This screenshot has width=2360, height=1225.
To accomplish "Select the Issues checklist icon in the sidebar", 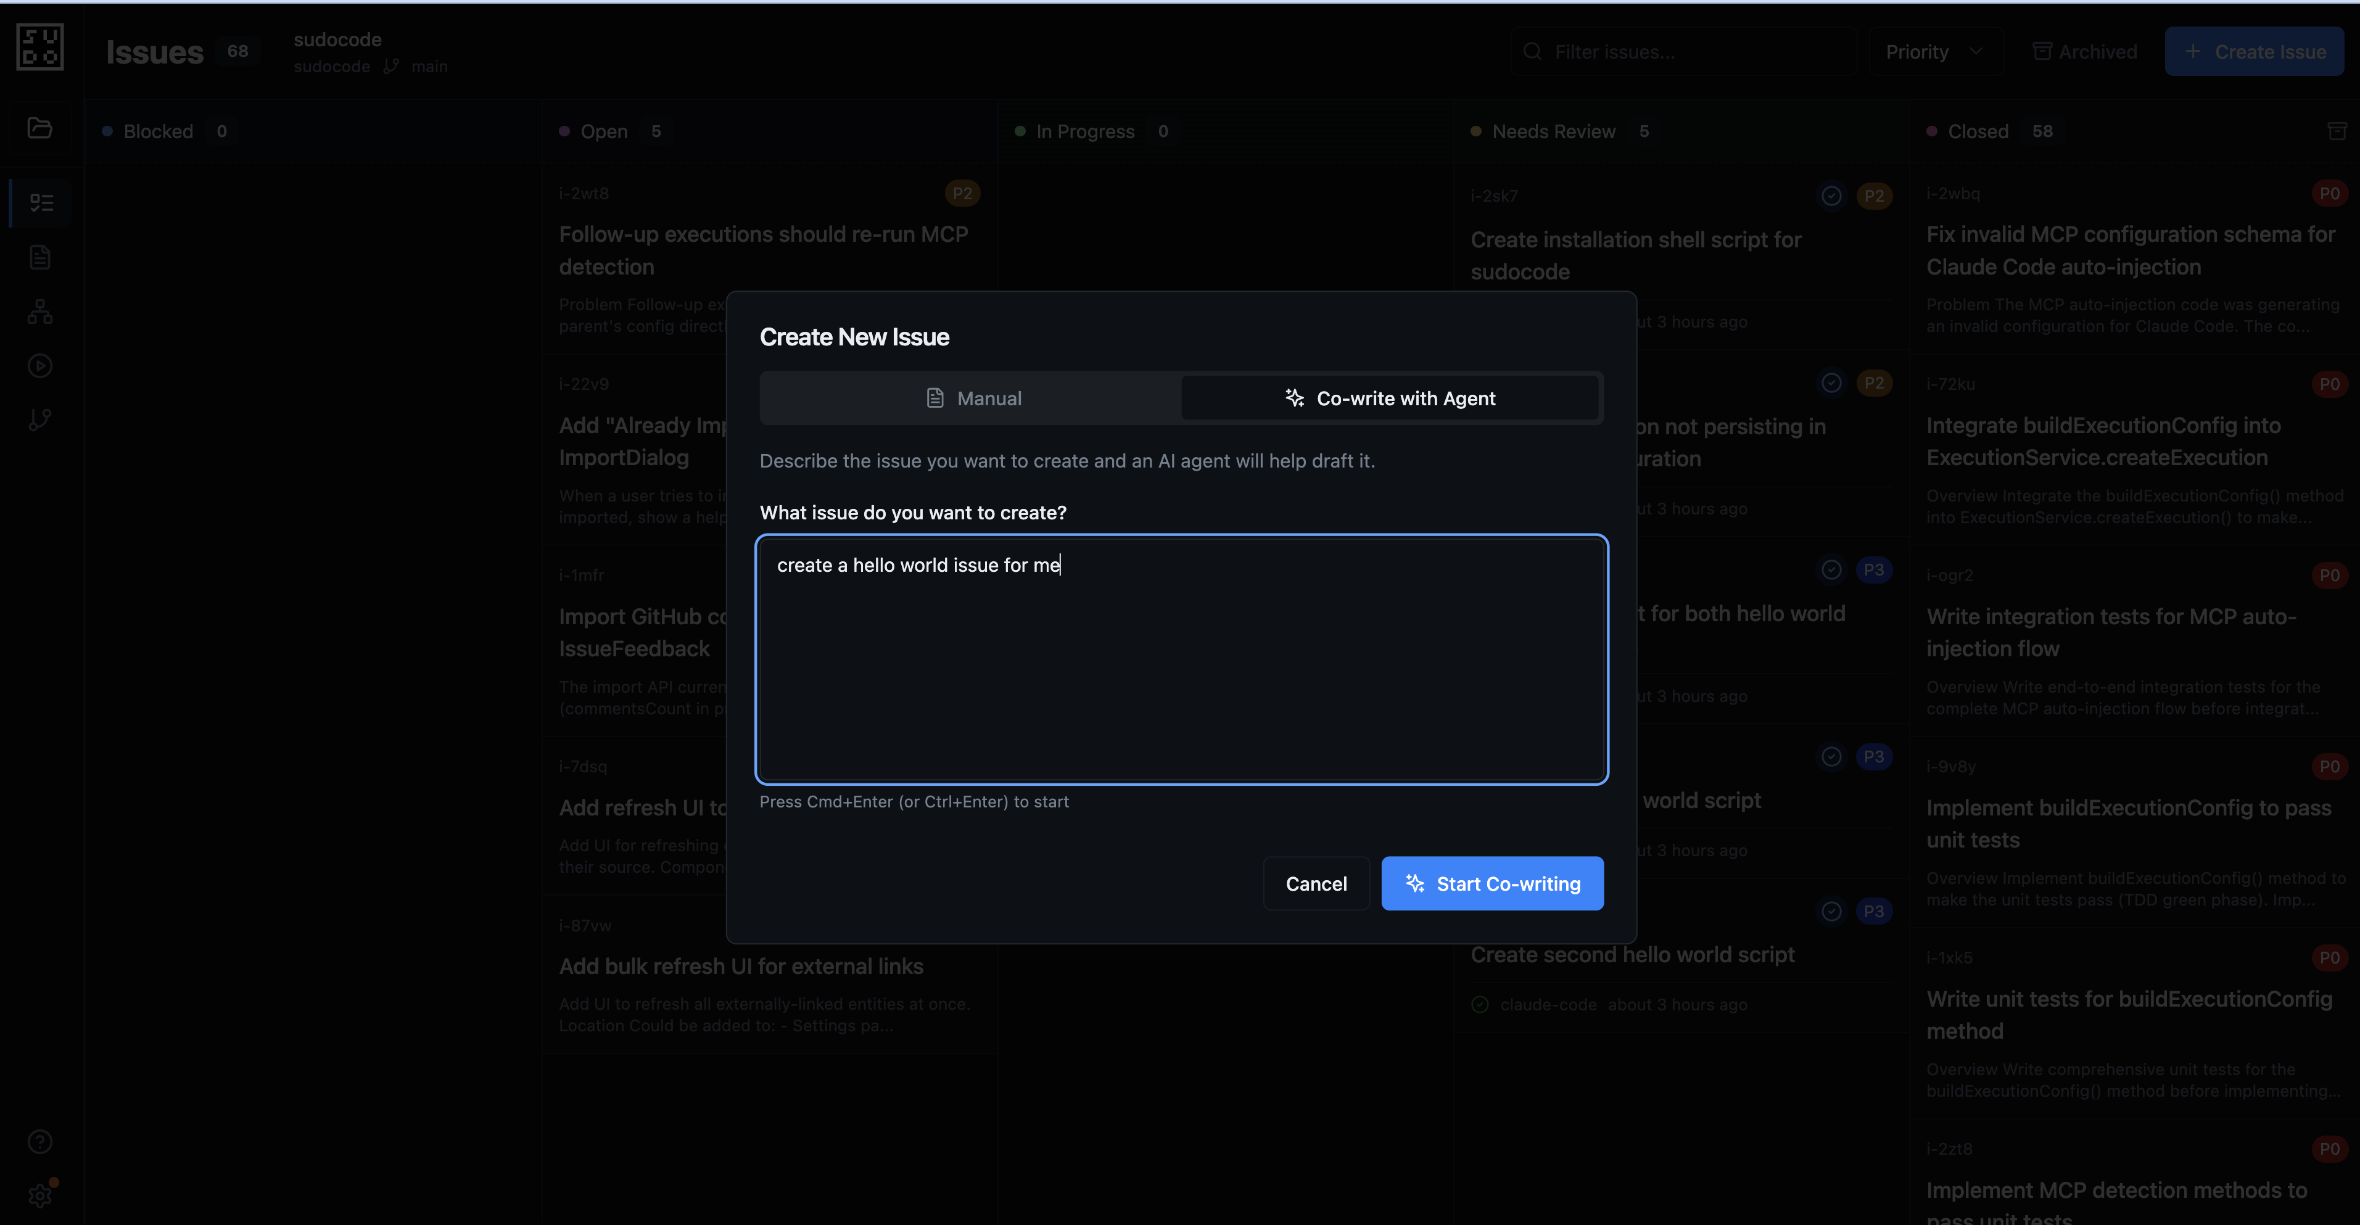I will 40,202.
